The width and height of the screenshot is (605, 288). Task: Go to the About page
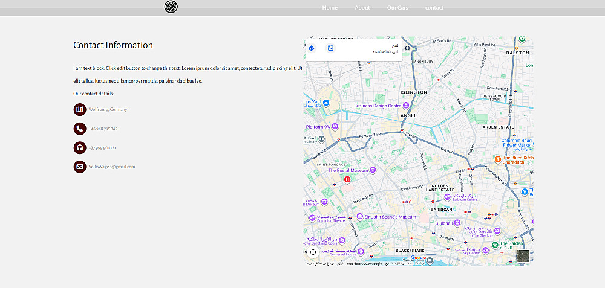click(362, 8)
